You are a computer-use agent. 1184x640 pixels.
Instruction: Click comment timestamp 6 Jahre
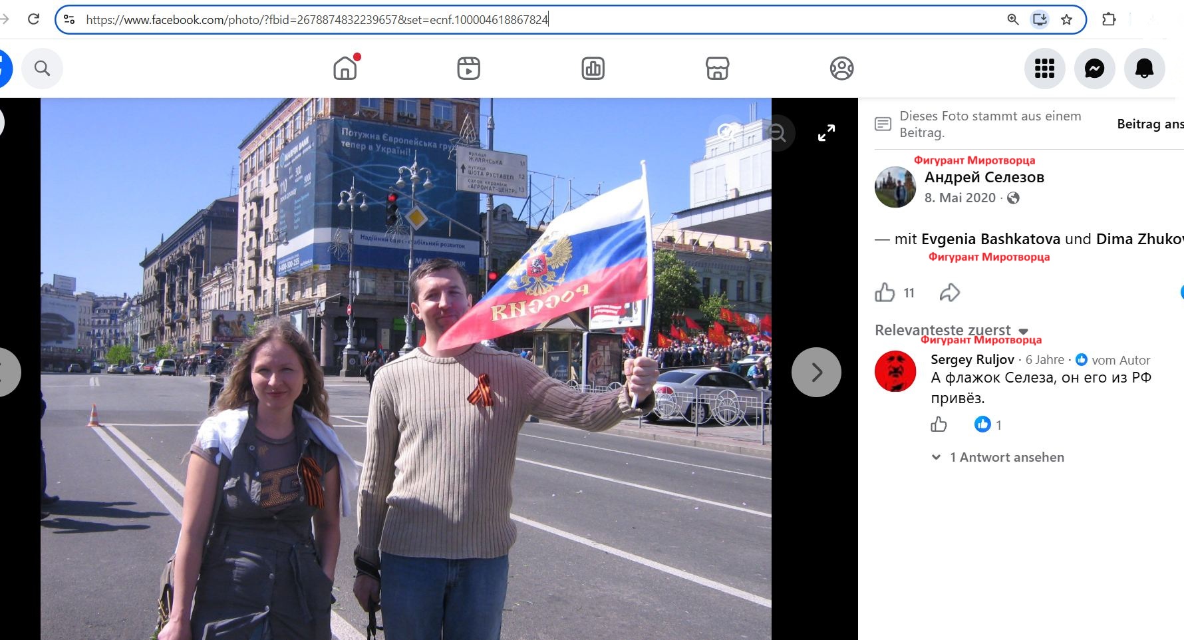pos(1044,360)
